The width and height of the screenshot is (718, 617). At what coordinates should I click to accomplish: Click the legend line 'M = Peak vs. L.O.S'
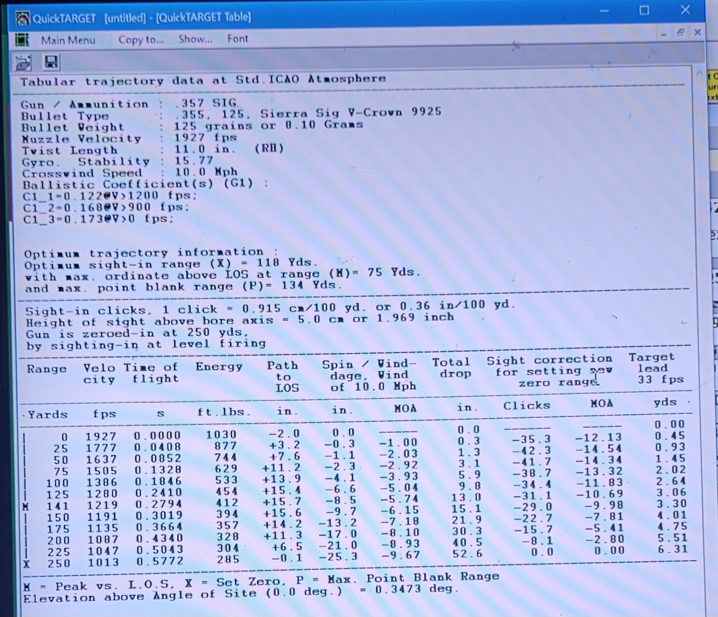[261, 582]
